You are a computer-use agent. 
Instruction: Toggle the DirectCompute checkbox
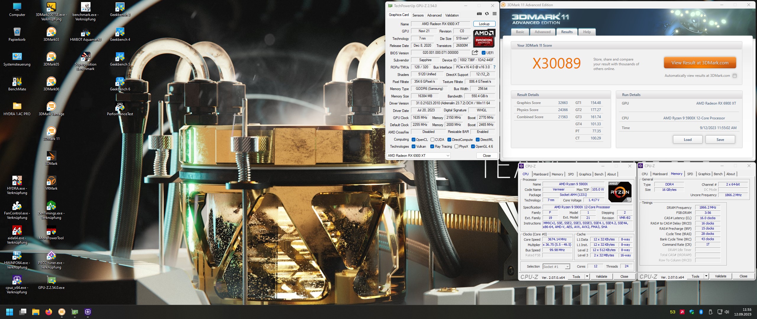click(x=449, y=140)
